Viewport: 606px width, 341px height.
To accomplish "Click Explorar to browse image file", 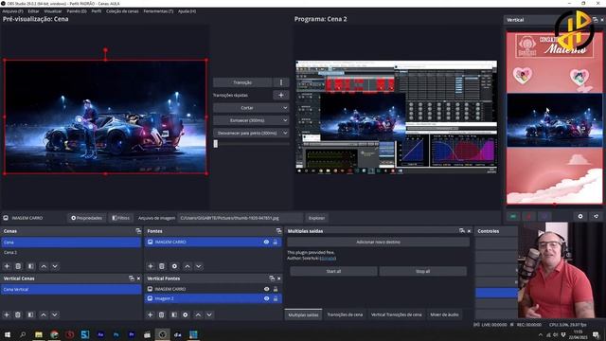I will pos(316,218).
